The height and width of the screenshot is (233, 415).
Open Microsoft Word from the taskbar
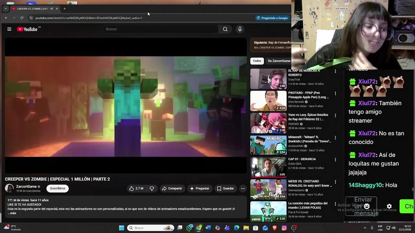[x=208, y=228]
